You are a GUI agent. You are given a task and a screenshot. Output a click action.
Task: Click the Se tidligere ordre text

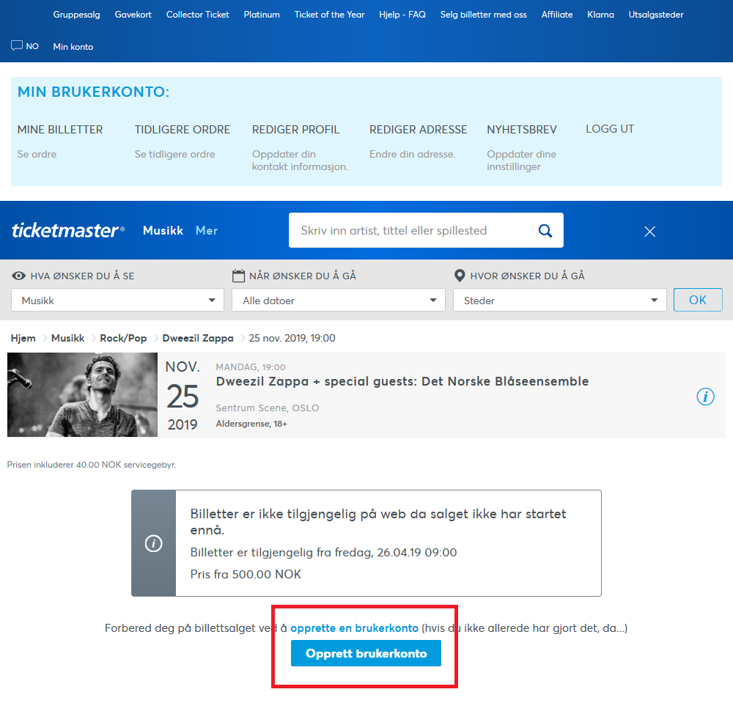point(175,154)
